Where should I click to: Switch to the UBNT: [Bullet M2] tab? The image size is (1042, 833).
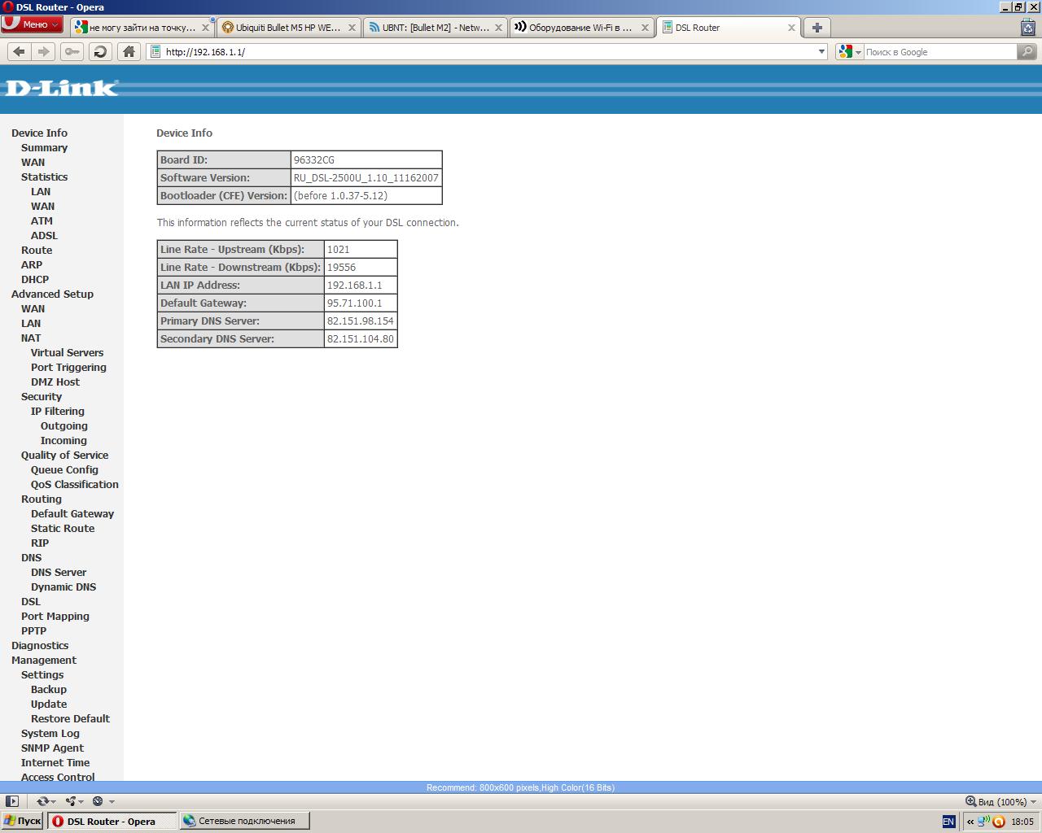point(435,28)
